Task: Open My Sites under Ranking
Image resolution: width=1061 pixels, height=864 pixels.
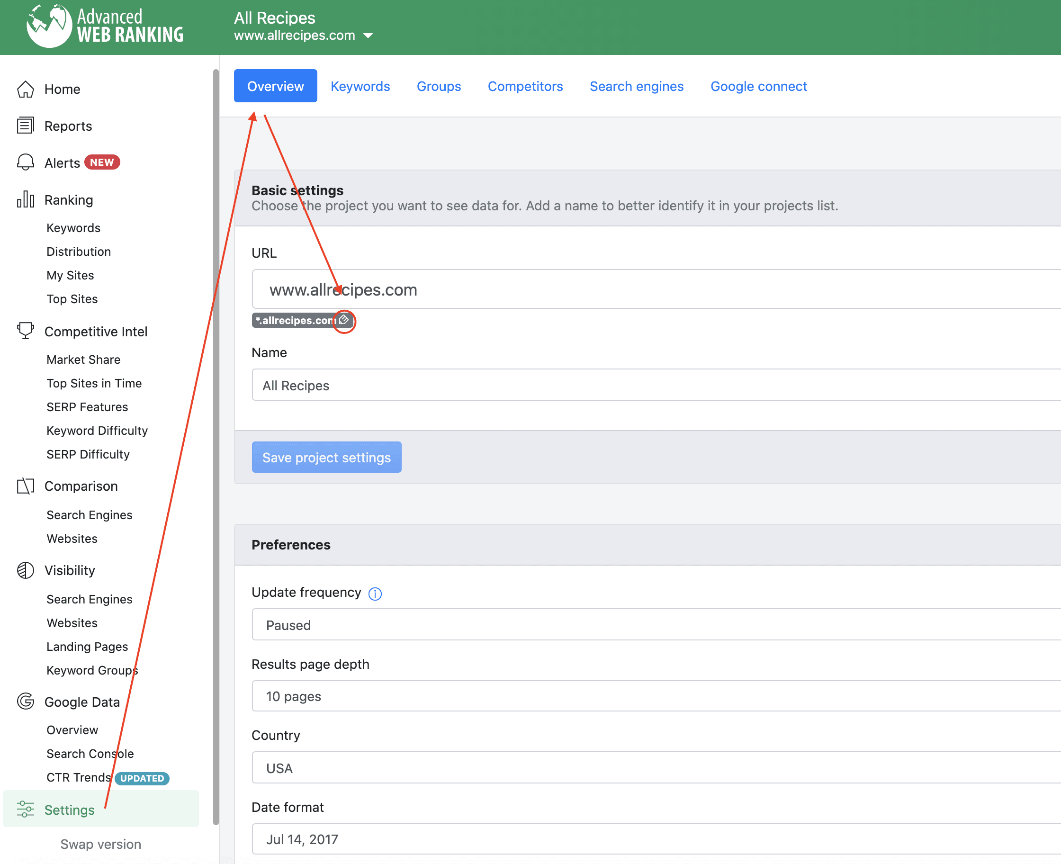Action: point(70,275)
